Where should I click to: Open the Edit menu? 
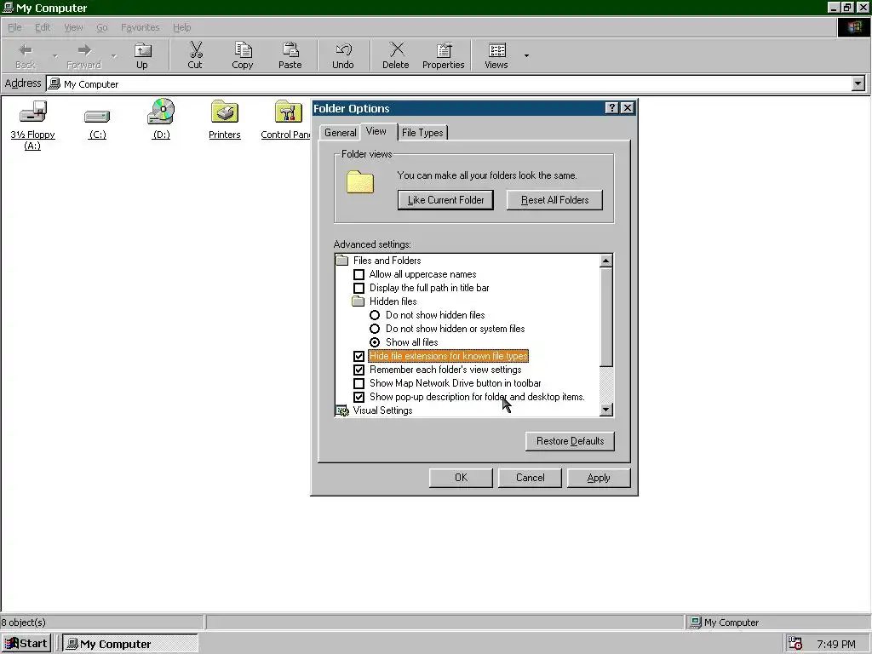click(x=43, y=27)
